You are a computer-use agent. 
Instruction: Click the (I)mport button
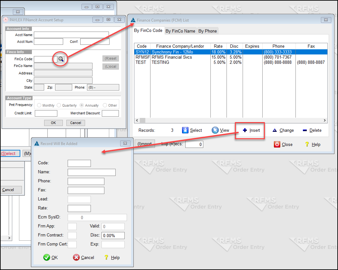145,144
